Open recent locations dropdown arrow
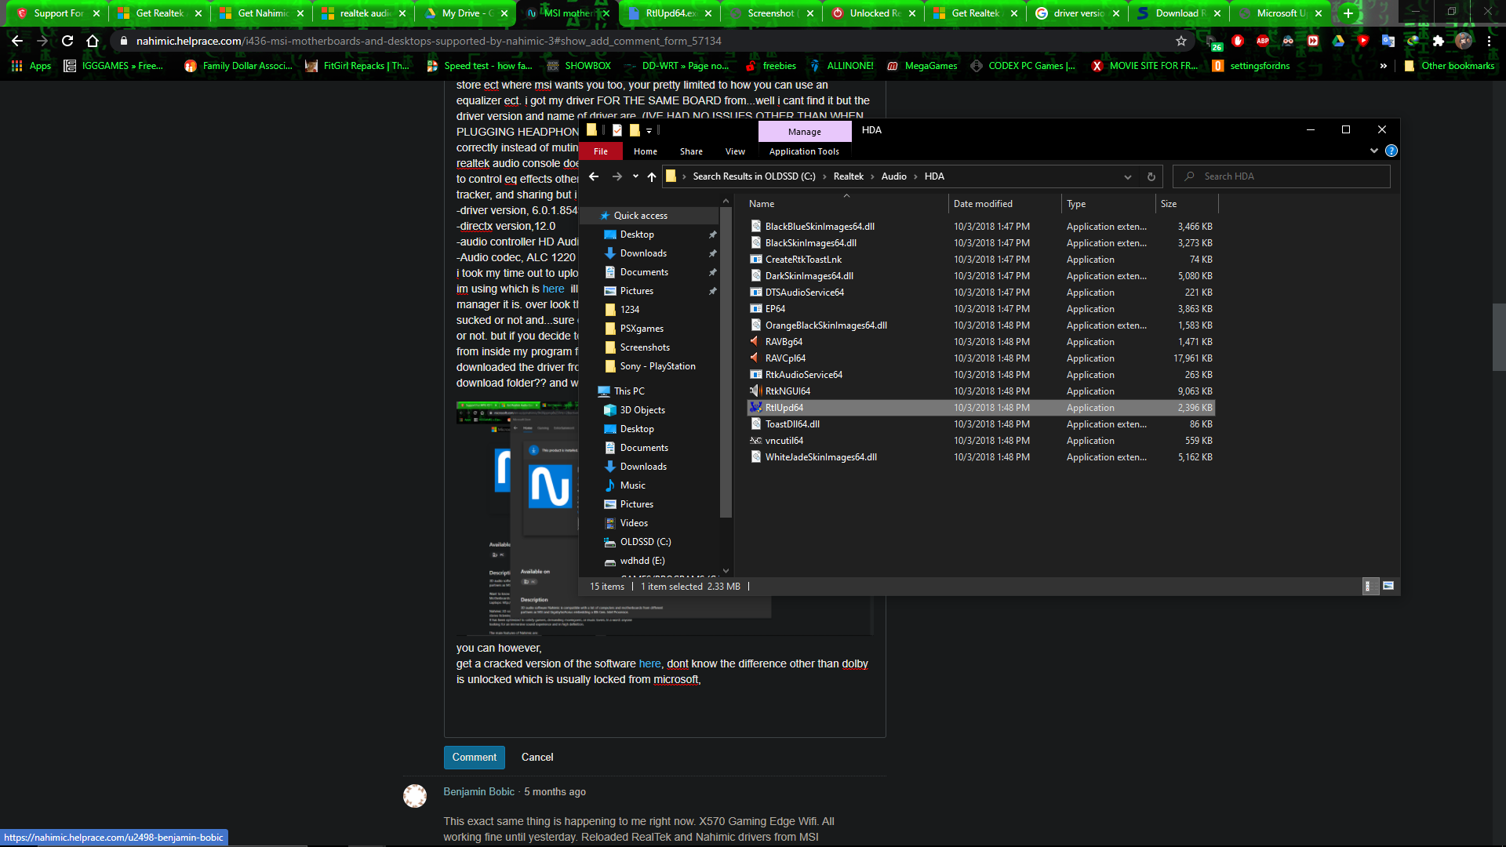 point(635,176)
